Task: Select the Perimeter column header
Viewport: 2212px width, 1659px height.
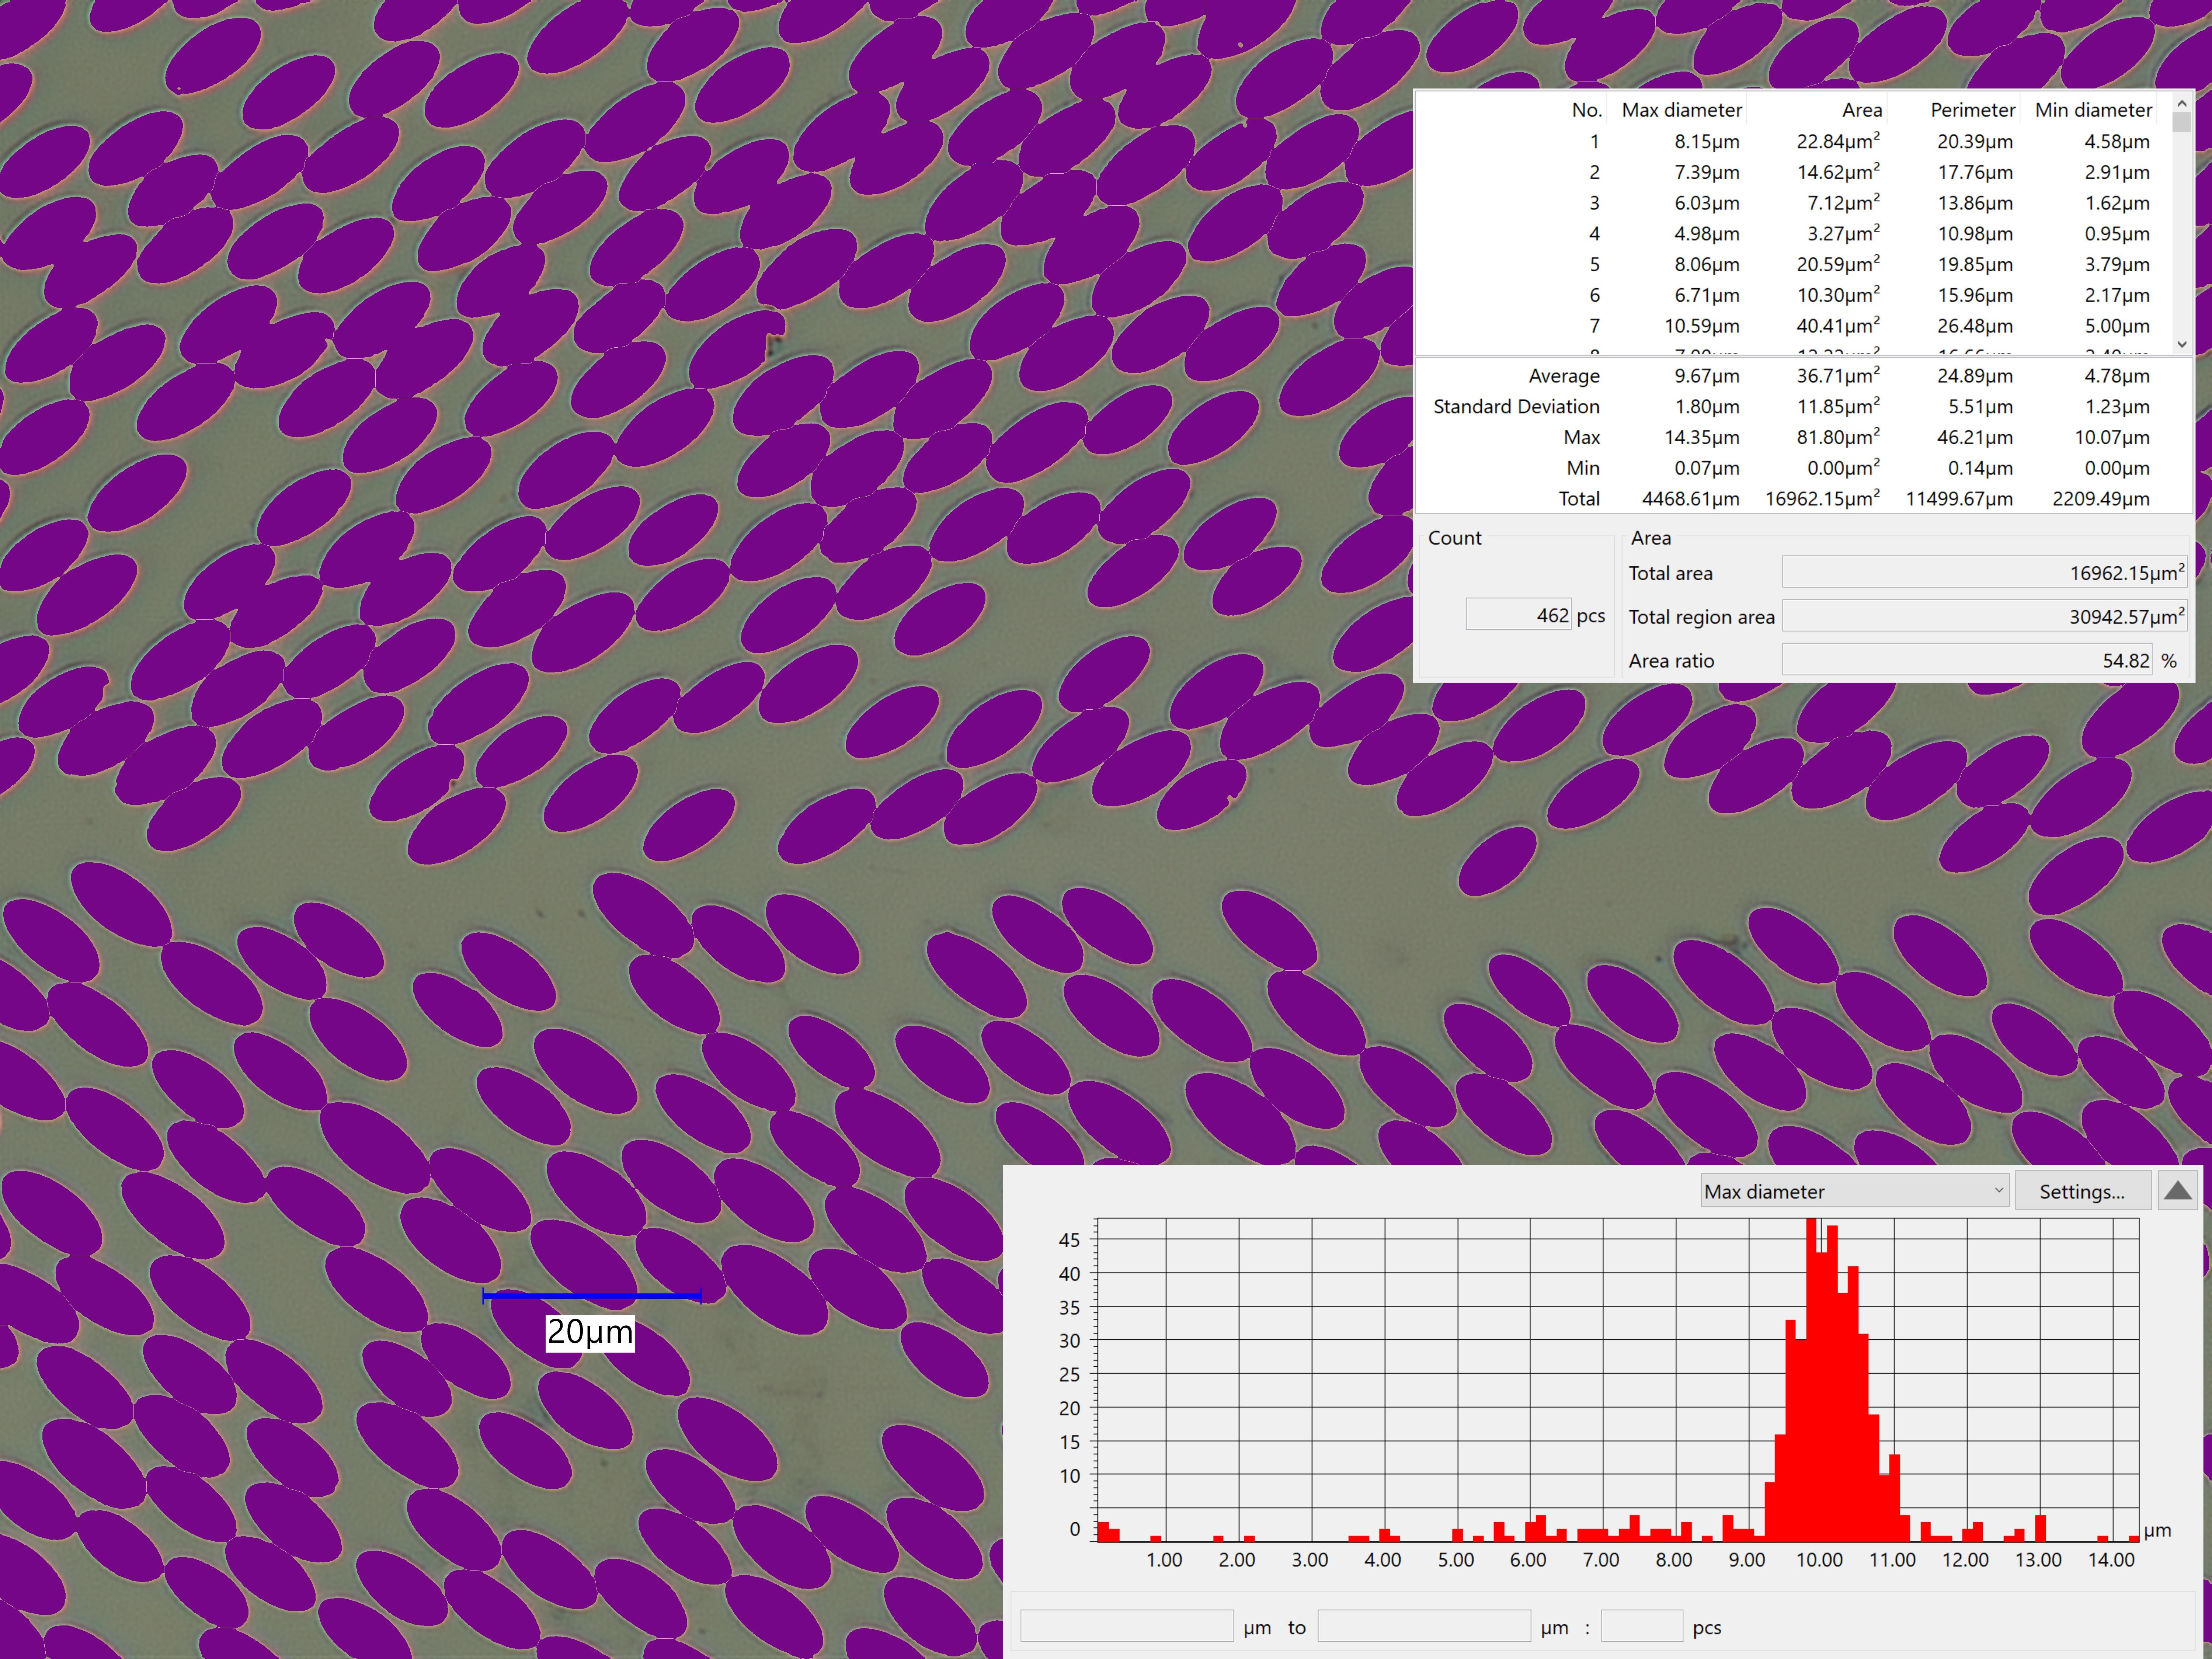Action: pos(1972,110)
